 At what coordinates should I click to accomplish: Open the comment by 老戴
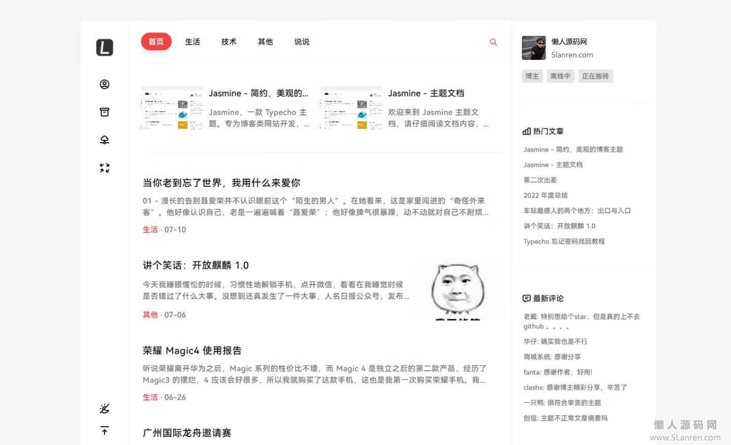point(582,321)
